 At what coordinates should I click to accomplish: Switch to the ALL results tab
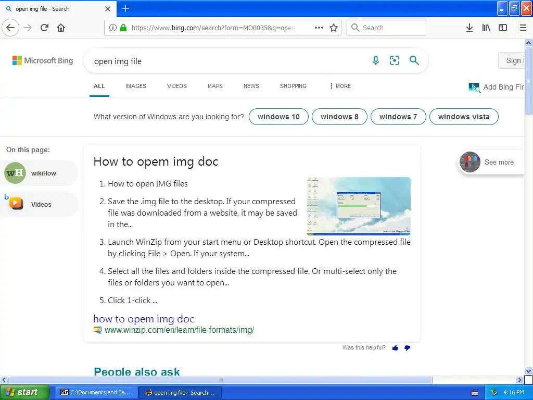click(x=99, y=86)
